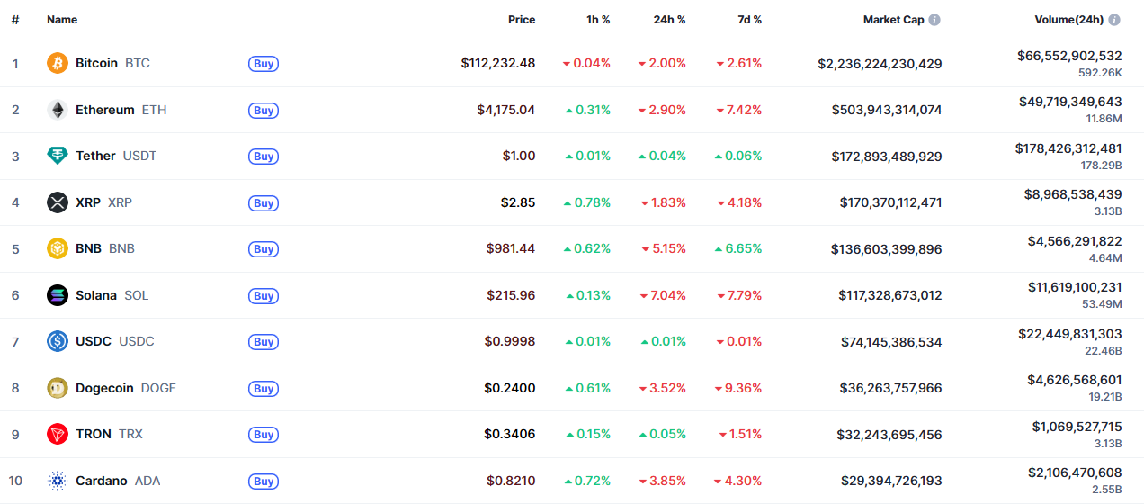Open Dogecoin market cap value
The width and height of the screenshot is (1144, 504).
click(x=890, y=388)
